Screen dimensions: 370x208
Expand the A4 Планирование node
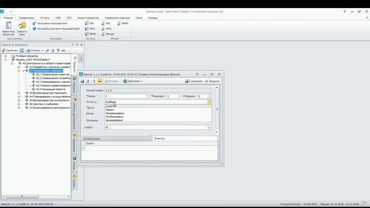pyautogui.click(x=19, y=96)
